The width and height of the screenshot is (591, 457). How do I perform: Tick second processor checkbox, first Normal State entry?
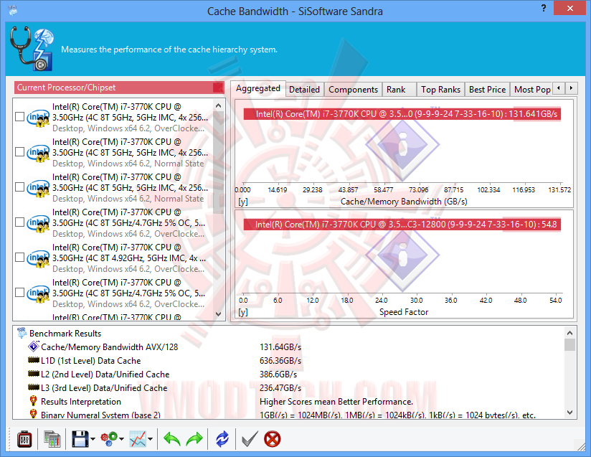click(x=19, y=152)
